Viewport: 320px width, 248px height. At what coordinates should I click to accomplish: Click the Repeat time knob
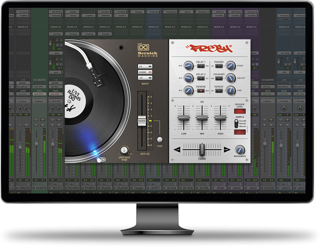click(230, 90)
